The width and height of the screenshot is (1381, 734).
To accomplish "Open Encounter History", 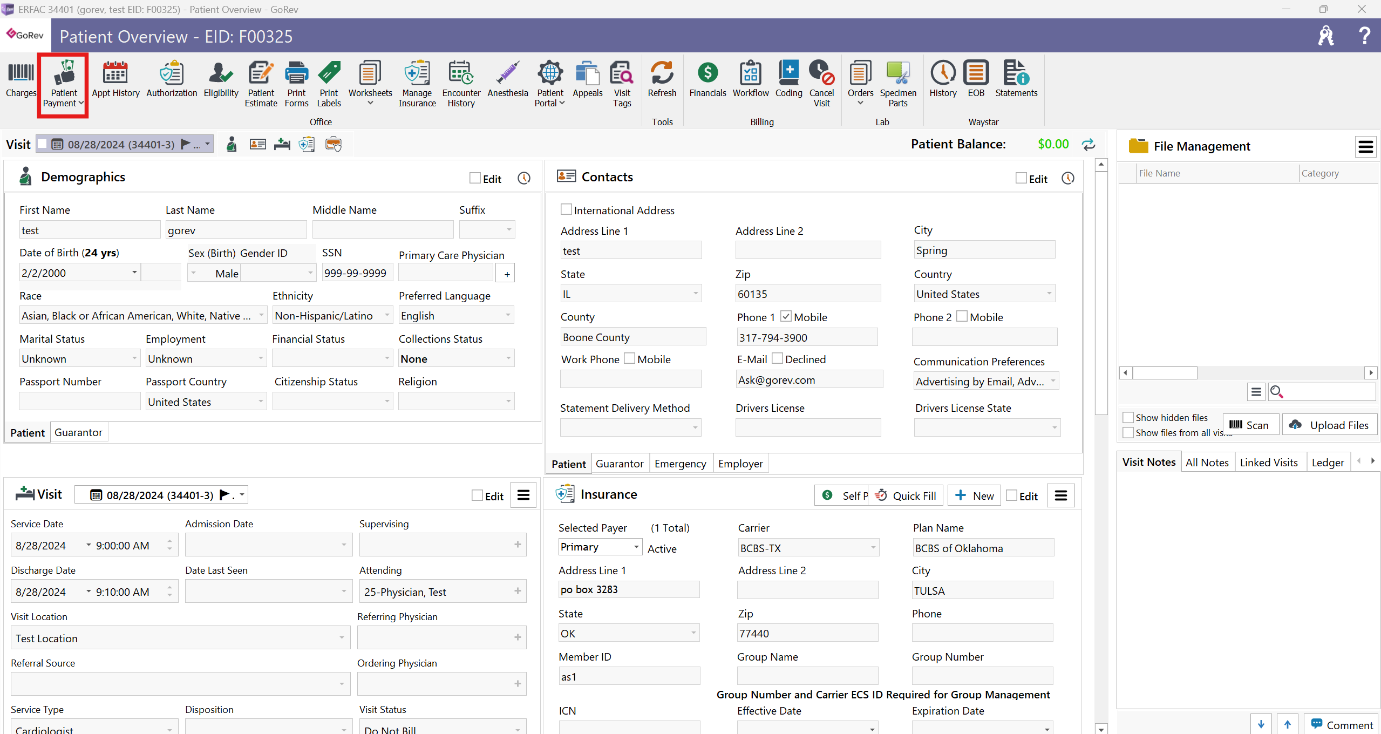I will pyautogui.click(x=461, y=84).
